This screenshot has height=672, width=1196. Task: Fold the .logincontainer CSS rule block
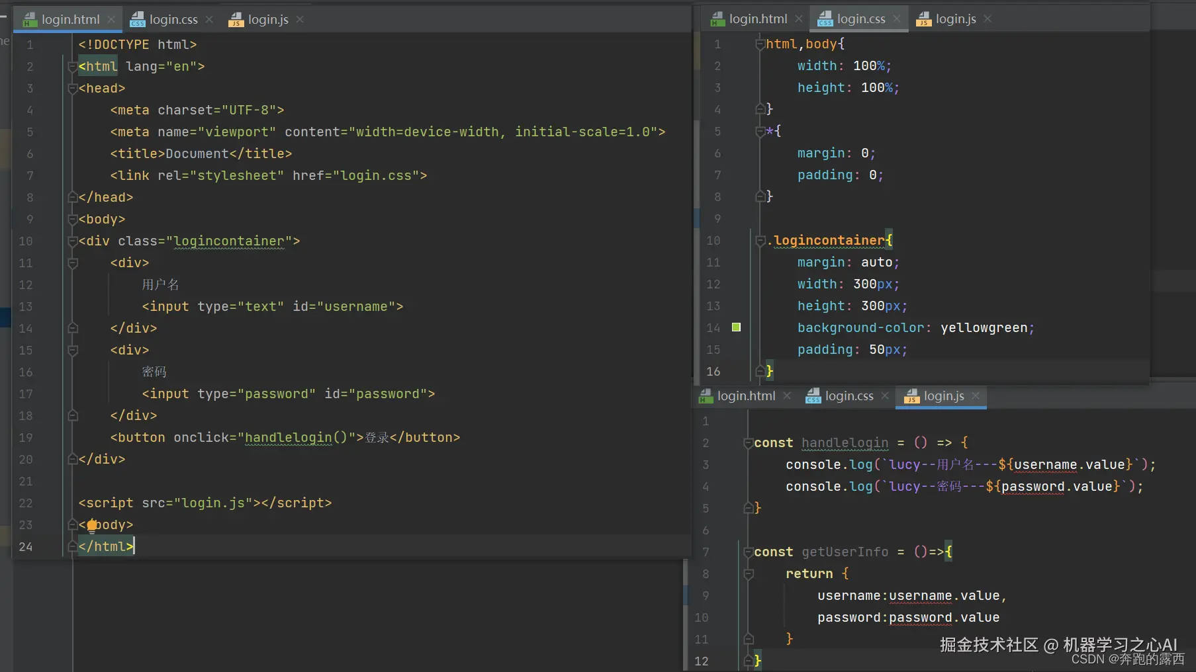[x=760, y=241]
